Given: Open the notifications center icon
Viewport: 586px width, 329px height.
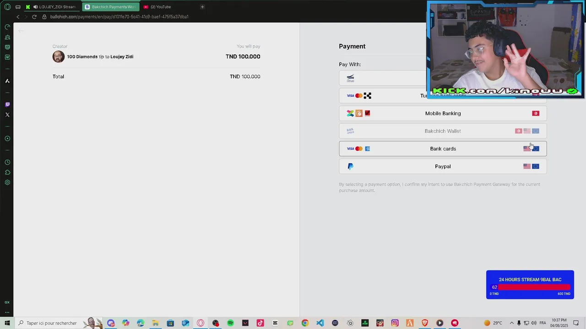Looking at the screenshot, I should [576, 323].
